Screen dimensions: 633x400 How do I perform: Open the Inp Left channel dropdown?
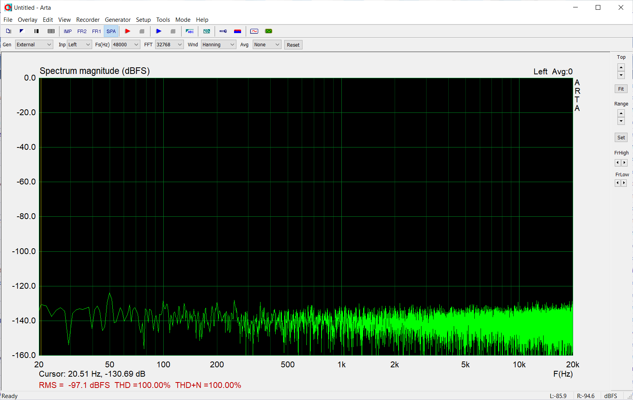[x=79, y=45]
